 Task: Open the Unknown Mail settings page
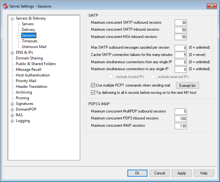[x=34, y=47]
